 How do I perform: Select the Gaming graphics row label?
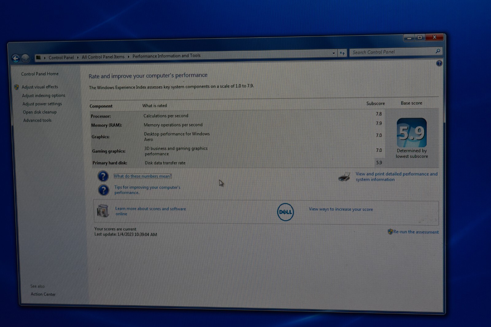[109, 151]
